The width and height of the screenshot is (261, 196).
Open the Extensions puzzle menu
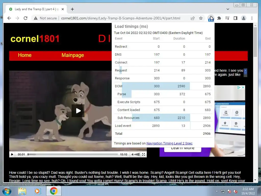[219, 18]
